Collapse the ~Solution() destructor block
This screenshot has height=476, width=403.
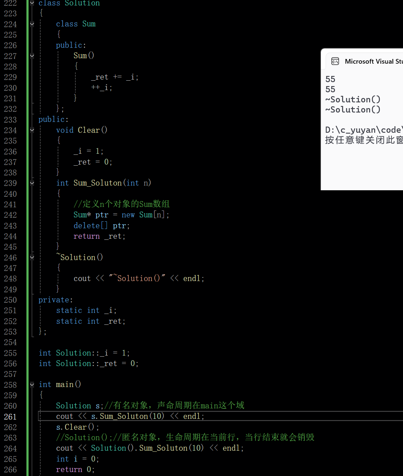point(32,258)
